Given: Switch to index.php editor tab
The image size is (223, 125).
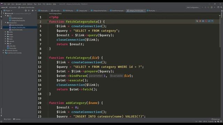Looking at the screenshot, I should (x=55, y=11).
